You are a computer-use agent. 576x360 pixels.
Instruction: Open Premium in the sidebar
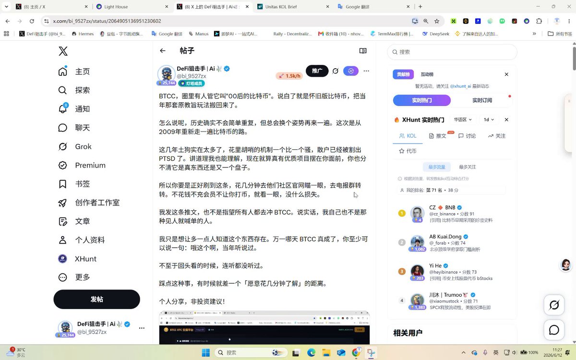(82, 165)
